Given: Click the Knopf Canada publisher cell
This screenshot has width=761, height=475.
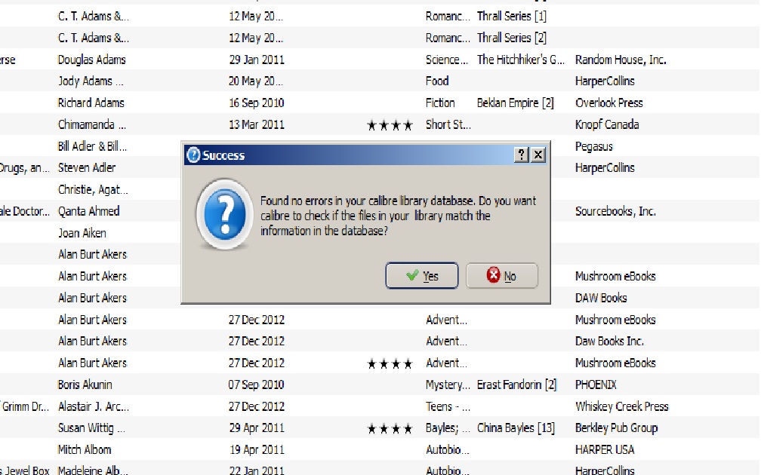Looking at the screenshot, I should pyautogui.click(x=607, y=124).
